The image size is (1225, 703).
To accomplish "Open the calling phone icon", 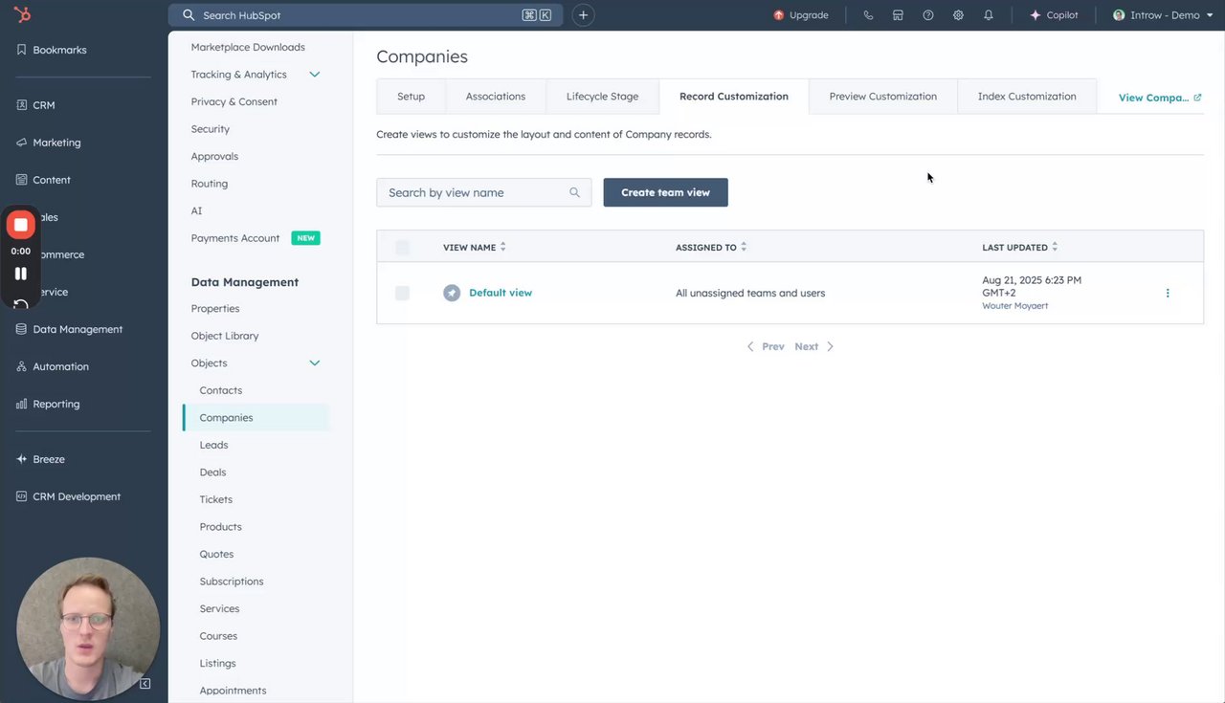I will [868, 15].
